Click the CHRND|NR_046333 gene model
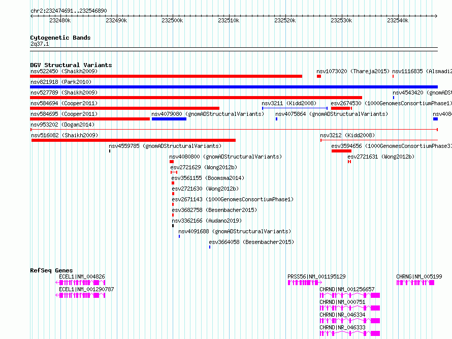The height and width of the screenshot is (339, 452). pyautogui.click(x=350, y=333)
